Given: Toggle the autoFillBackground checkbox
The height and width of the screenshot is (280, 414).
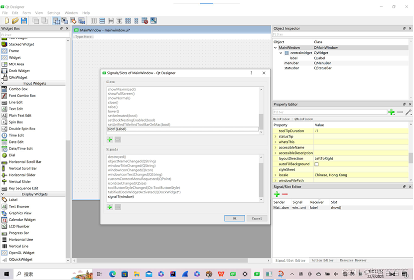Looking at the screenshot, I should 316,164.
